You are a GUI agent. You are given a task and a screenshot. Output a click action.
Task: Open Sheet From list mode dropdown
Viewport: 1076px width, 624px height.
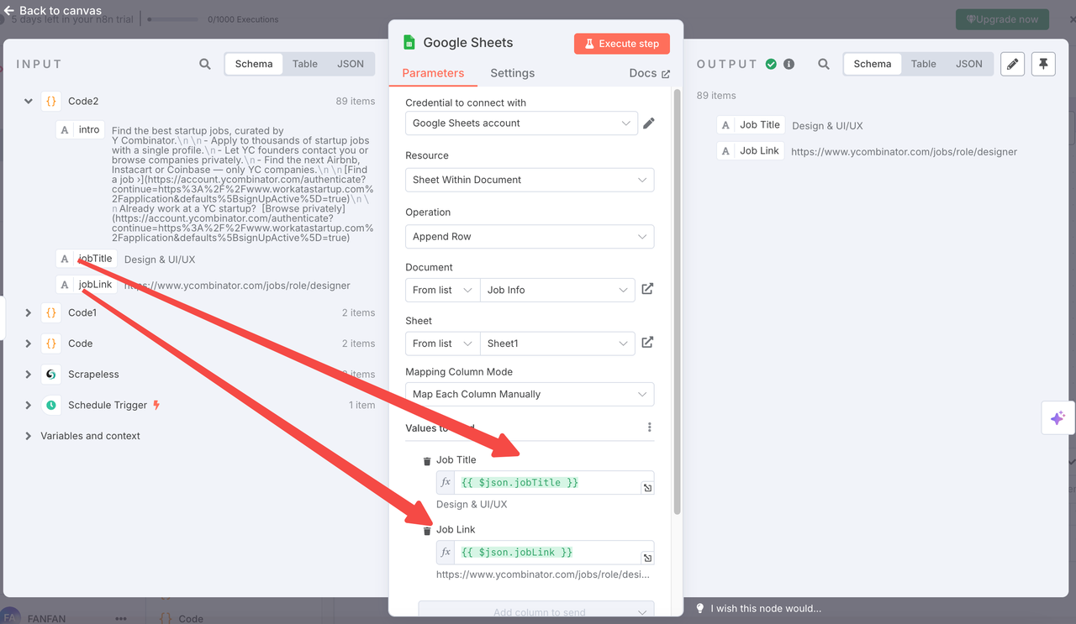[442, 343]
